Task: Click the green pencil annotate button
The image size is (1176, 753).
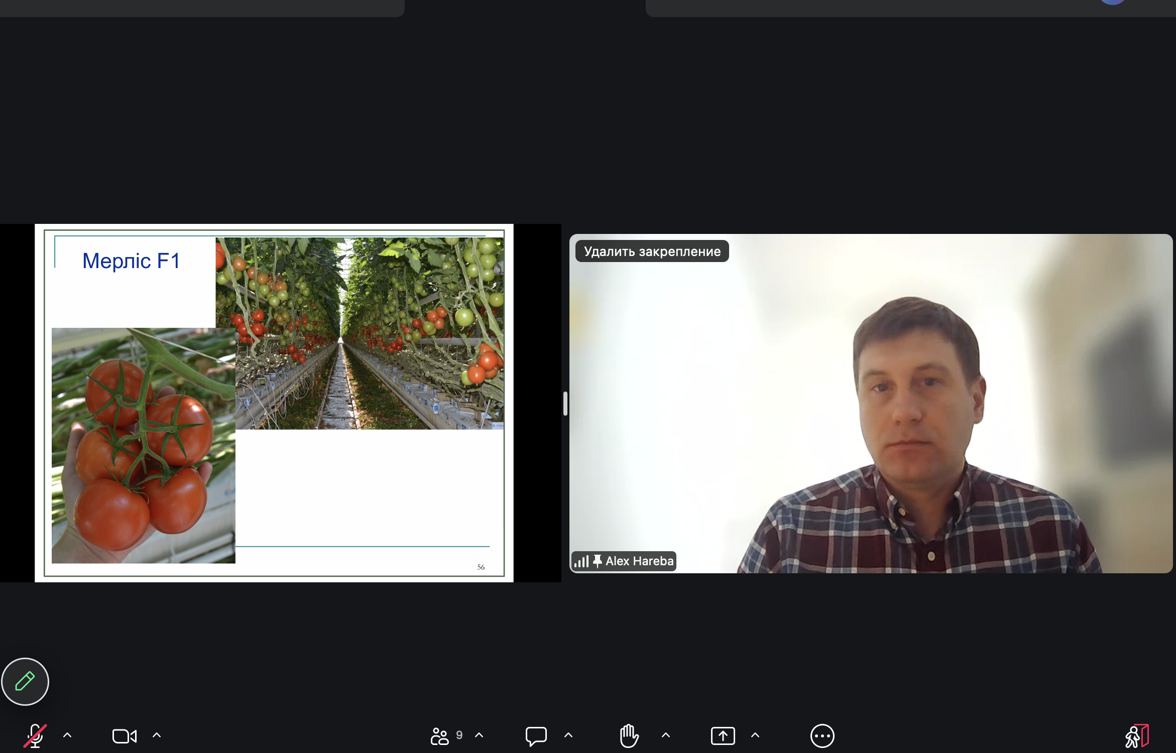Action: [25, 682]
